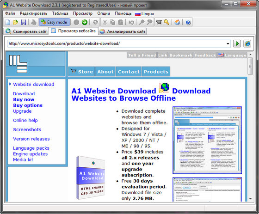Click the gray stop circle icon
The height and width of the screenshot is (214, 259).
76,22
